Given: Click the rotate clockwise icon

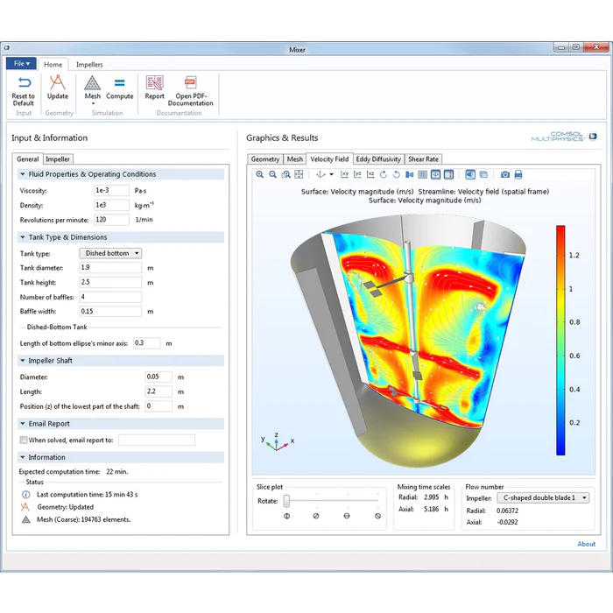Looking at the screenshot, I should point(384,175).
